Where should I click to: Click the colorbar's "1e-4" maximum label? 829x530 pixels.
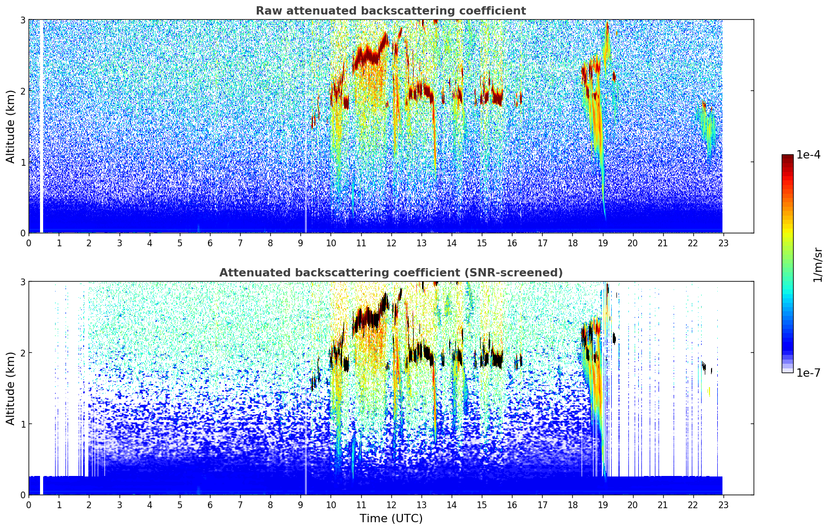click(x=809, y=155)
